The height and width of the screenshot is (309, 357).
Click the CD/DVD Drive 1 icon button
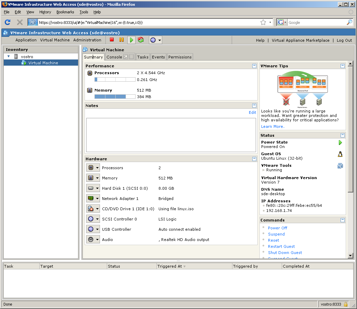[x=91, y=209]
